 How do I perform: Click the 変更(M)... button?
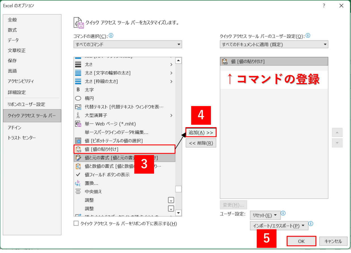234,205
